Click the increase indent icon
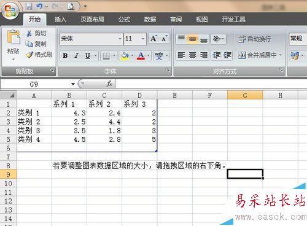 pyautogui.click(x=228, y=55)
